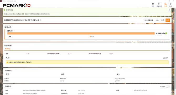Click the warning triangle in the yellow notice
Screen dimensions: 176x95
[7, 62]
